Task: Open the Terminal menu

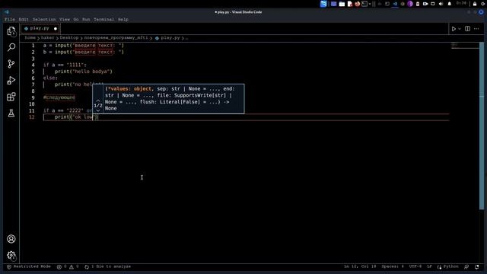Action: tap(103, 19)
